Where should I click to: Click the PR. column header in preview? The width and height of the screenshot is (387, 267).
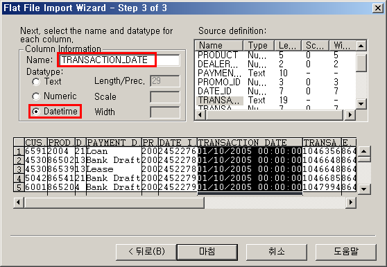[150, 142]
